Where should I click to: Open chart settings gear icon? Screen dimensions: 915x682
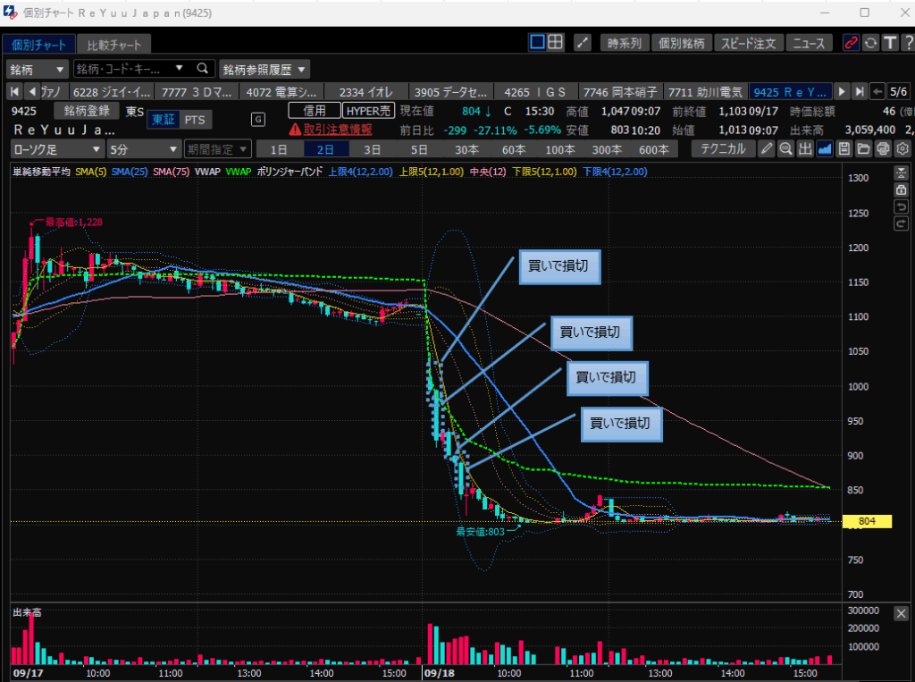[x=902, y=149]
